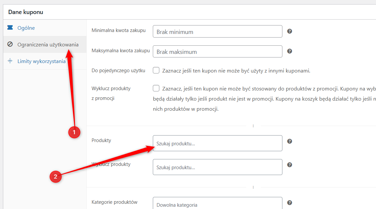Open the Produkty search product selector
The height and width of the screenshot is (209, 376).
218,143
